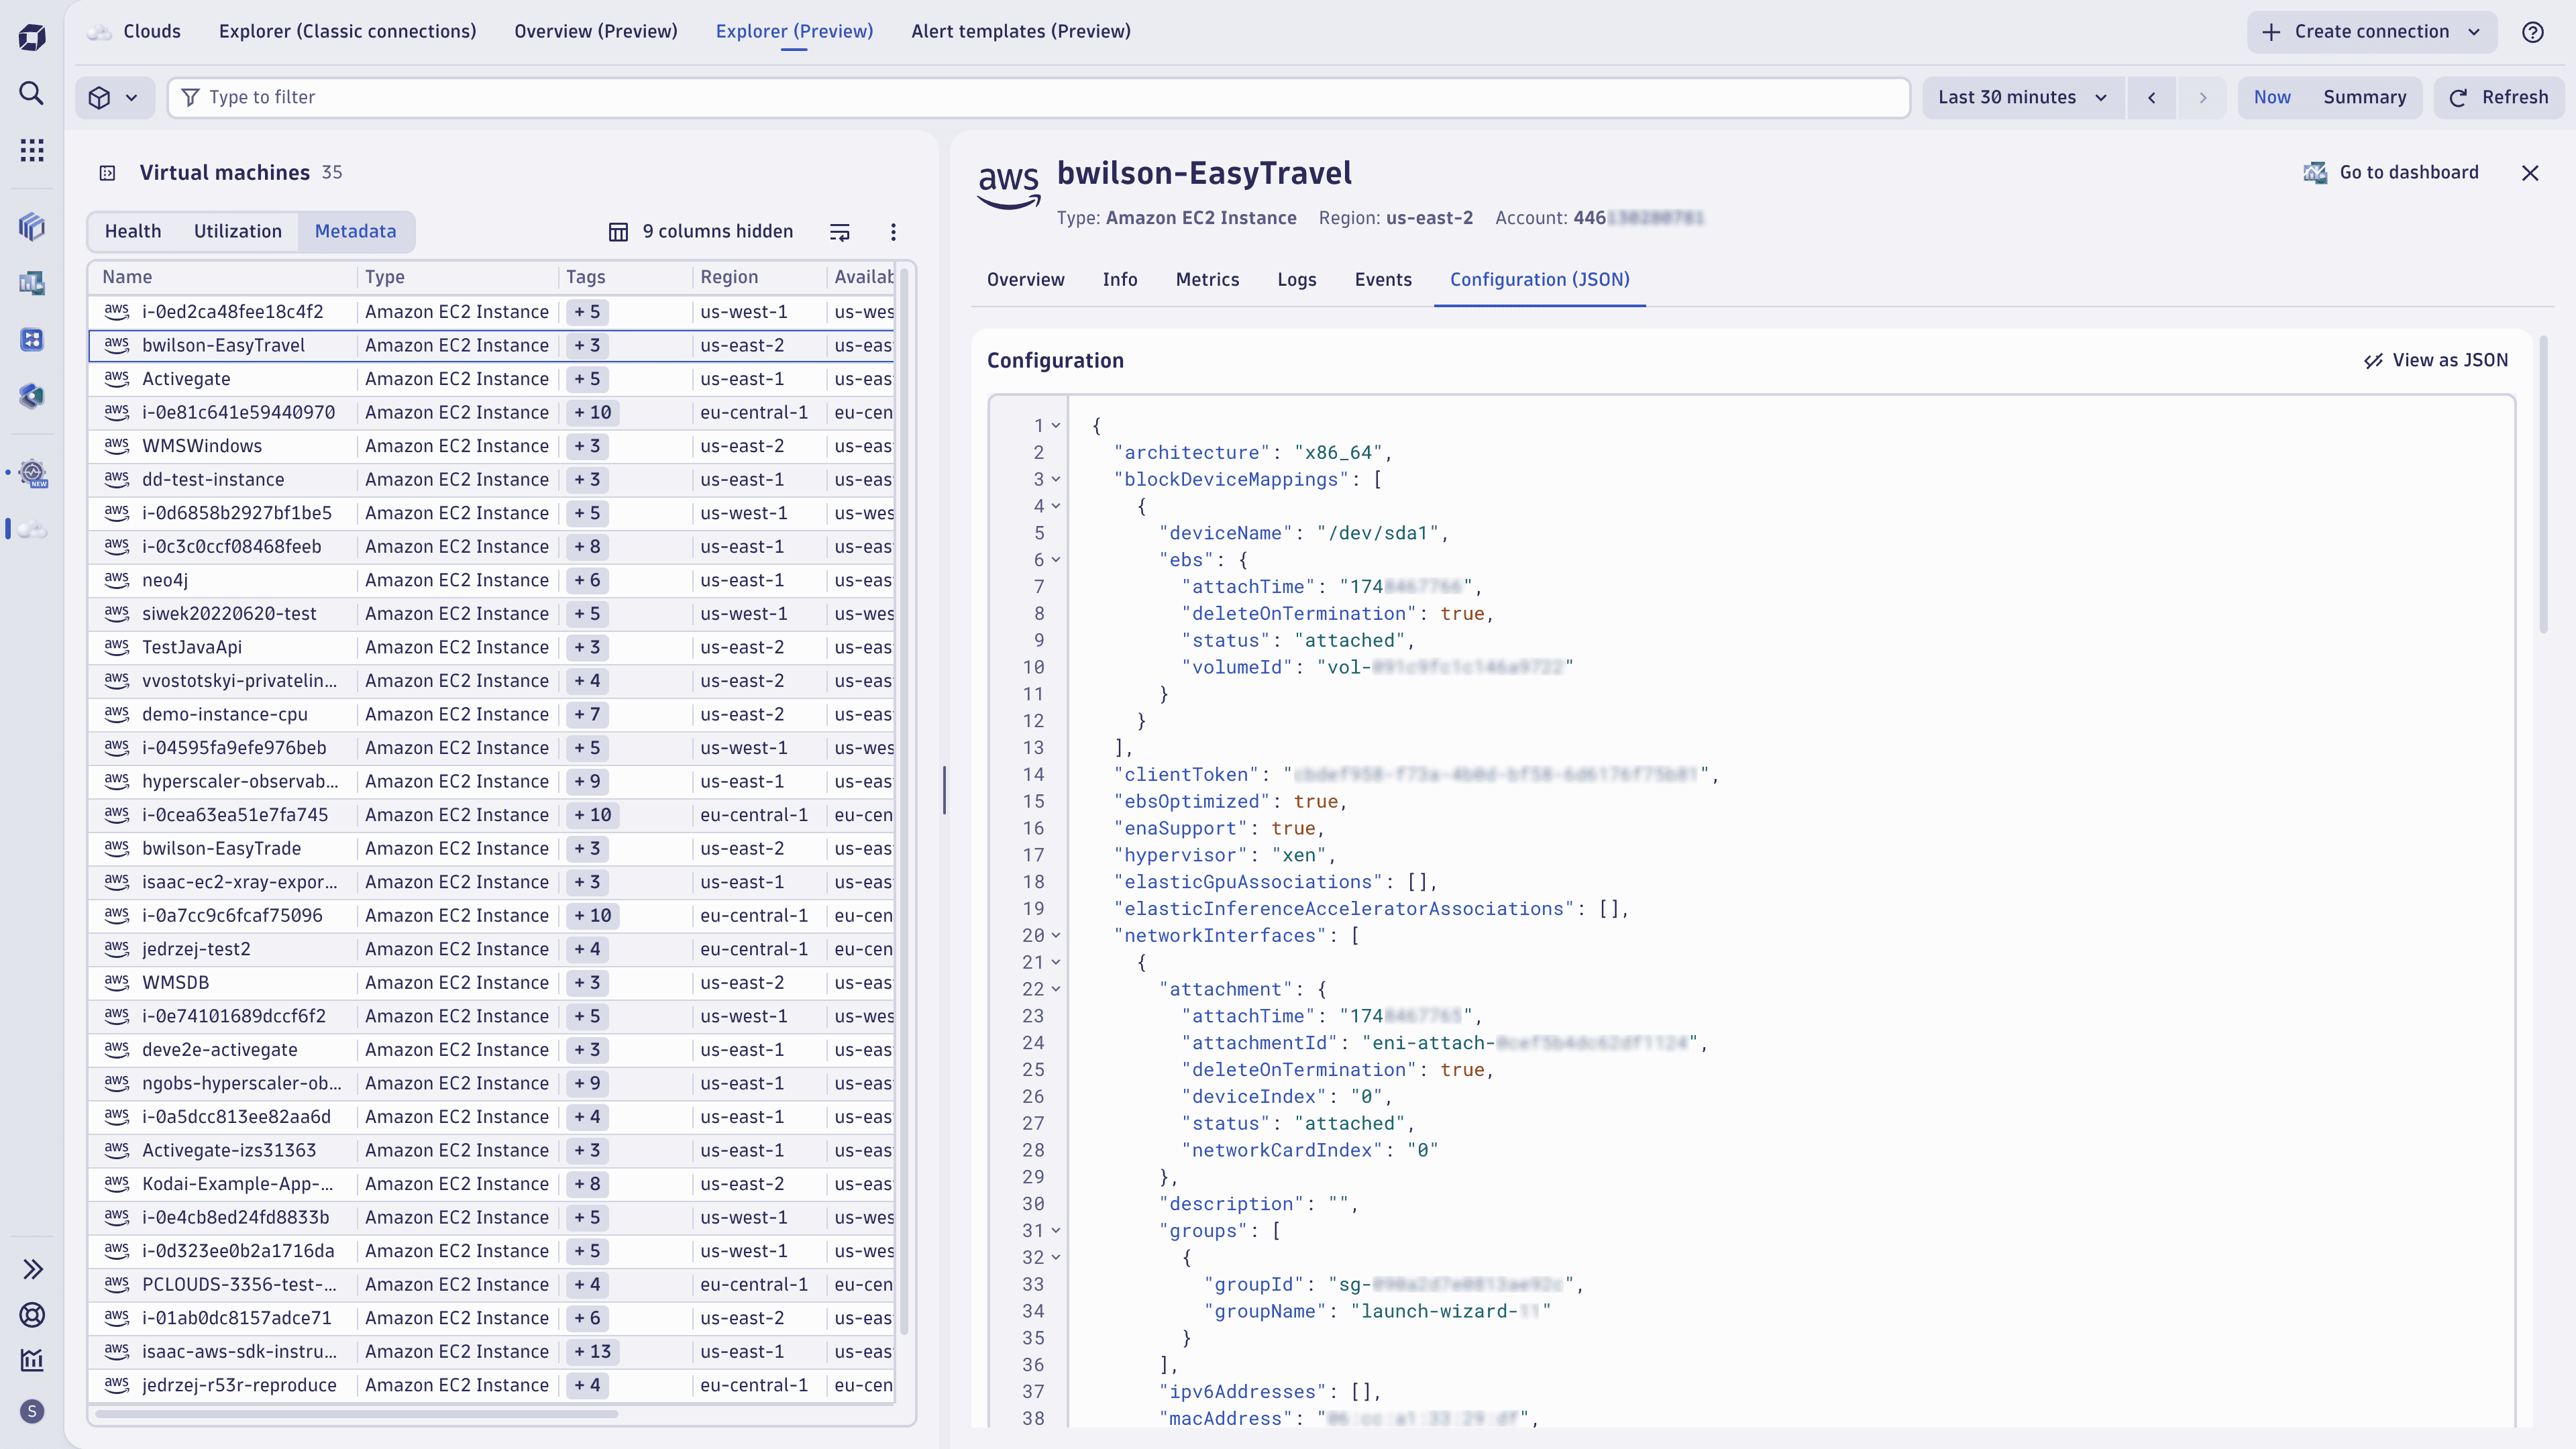2576x1449 pixels.
Task: Click the Refresh circular arrow icon
Action: [x=2458, y=98]
